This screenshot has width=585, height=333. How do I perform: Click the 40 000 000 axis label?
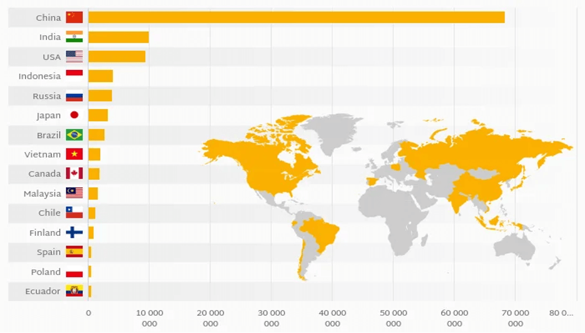click(332, 318)
